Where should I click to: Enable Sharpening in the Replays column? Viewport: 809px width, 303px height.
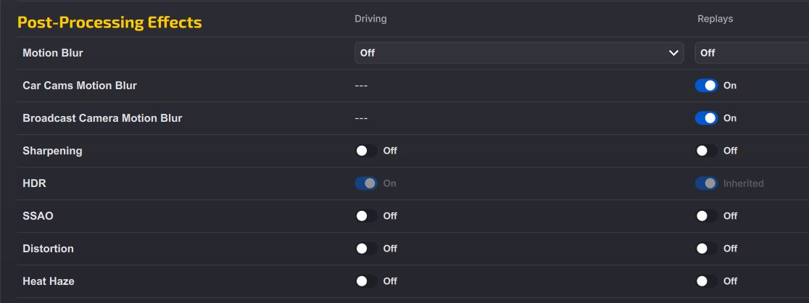706,151
